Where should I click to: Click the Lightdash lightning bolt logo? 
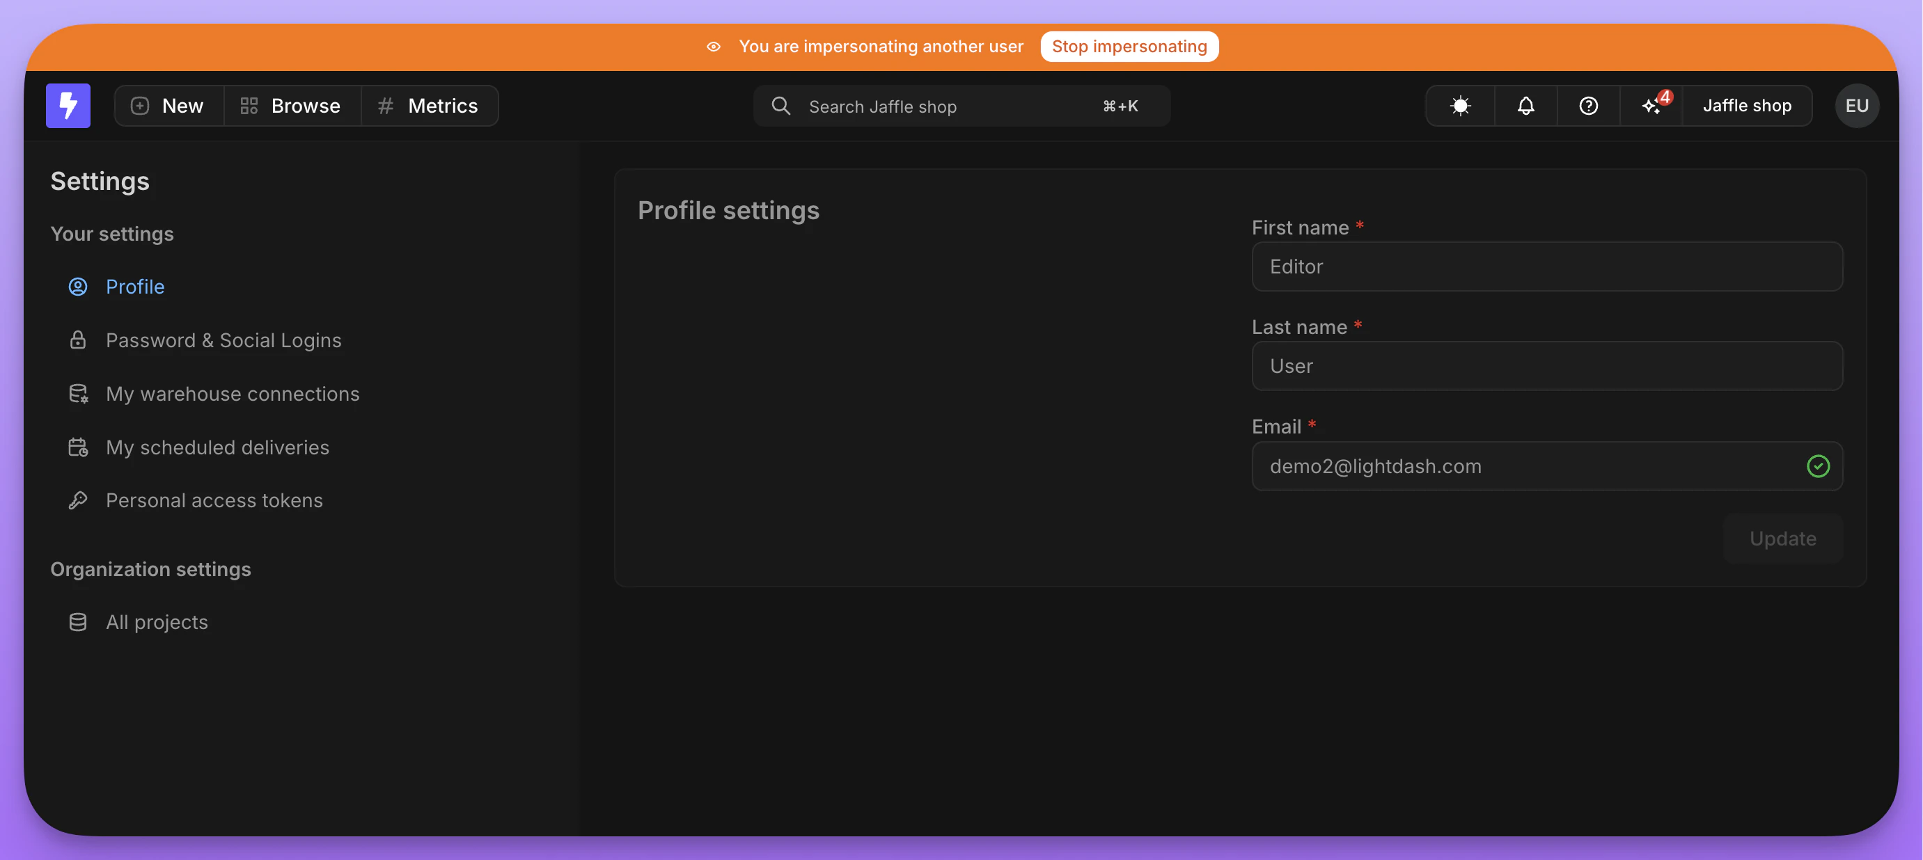pos(68,105)
